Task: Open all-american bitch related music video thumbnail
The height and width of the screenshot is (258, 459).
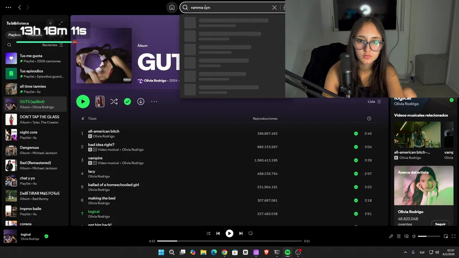Action: click(417, 135)
